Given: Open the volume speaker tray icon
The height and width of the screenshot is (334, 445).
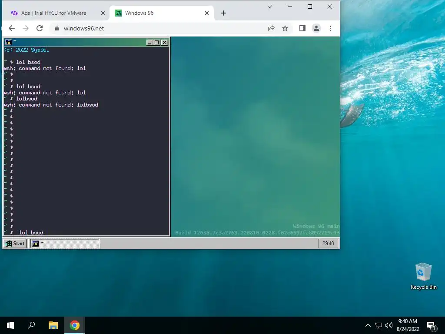Looking at the screenshot, I should point(389,325).
